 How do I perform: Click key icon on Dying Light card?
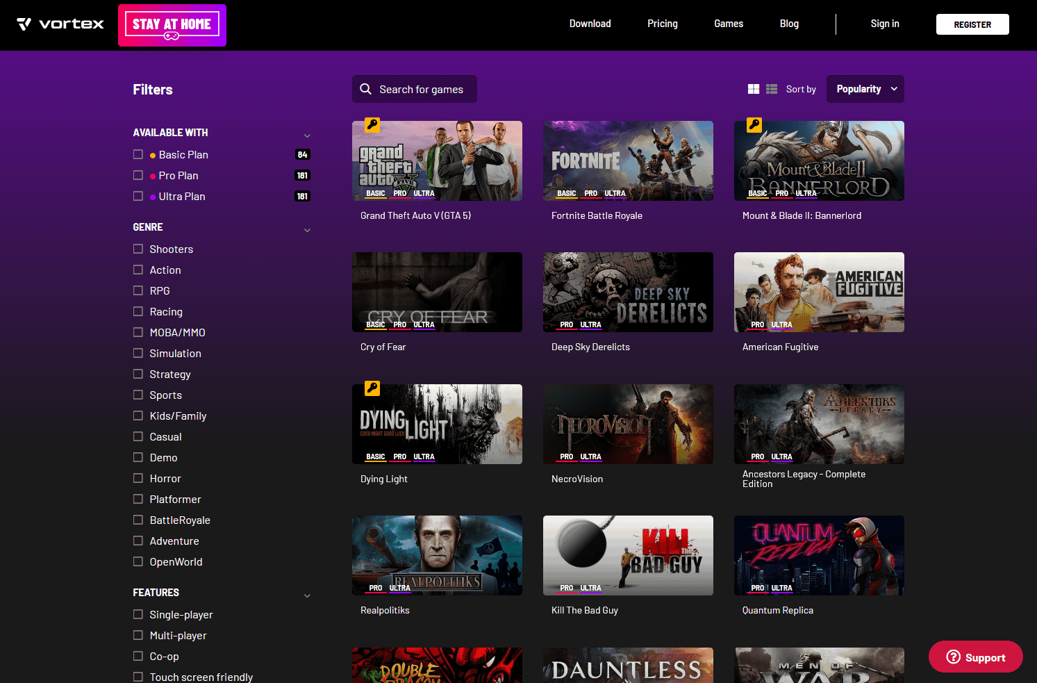coord(372,388)
